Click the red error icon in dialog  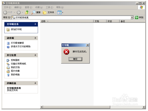[66, 52]
